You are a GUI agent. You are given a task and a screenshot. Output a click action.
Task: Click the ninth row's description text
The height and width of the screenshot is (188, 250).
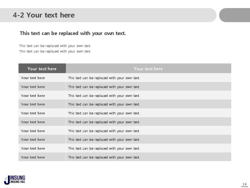pyautogui.click(x=104, y=149)
